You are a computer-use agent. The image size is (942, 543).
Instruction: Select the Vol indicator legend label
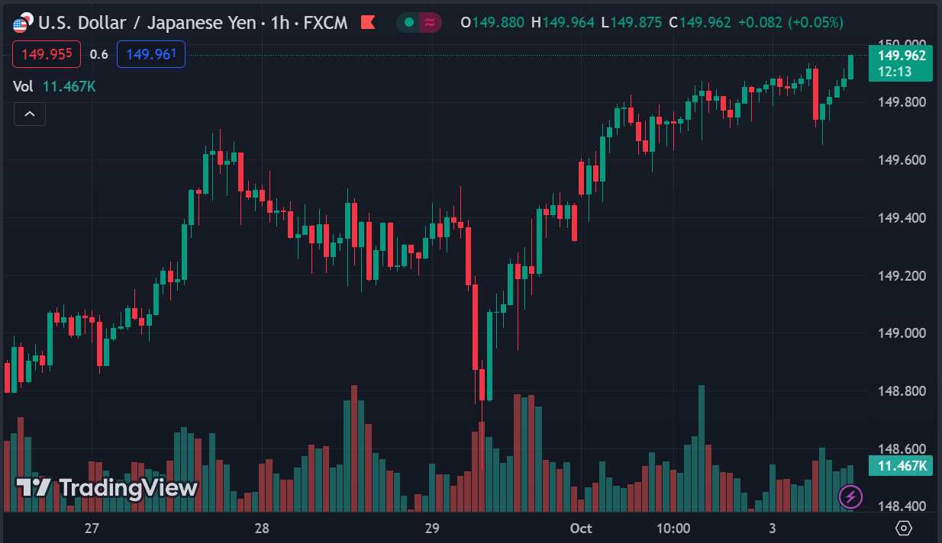point(23,86)
